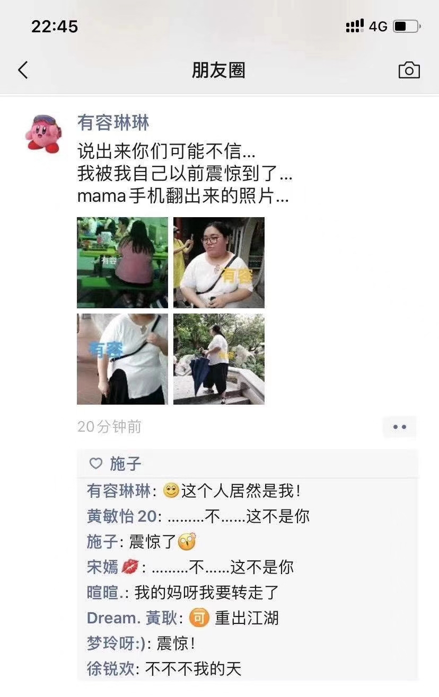Reply to 暄暄.'s comment
Image resolution: width=439 pixels, height=697 pixels.
(207, 593)
